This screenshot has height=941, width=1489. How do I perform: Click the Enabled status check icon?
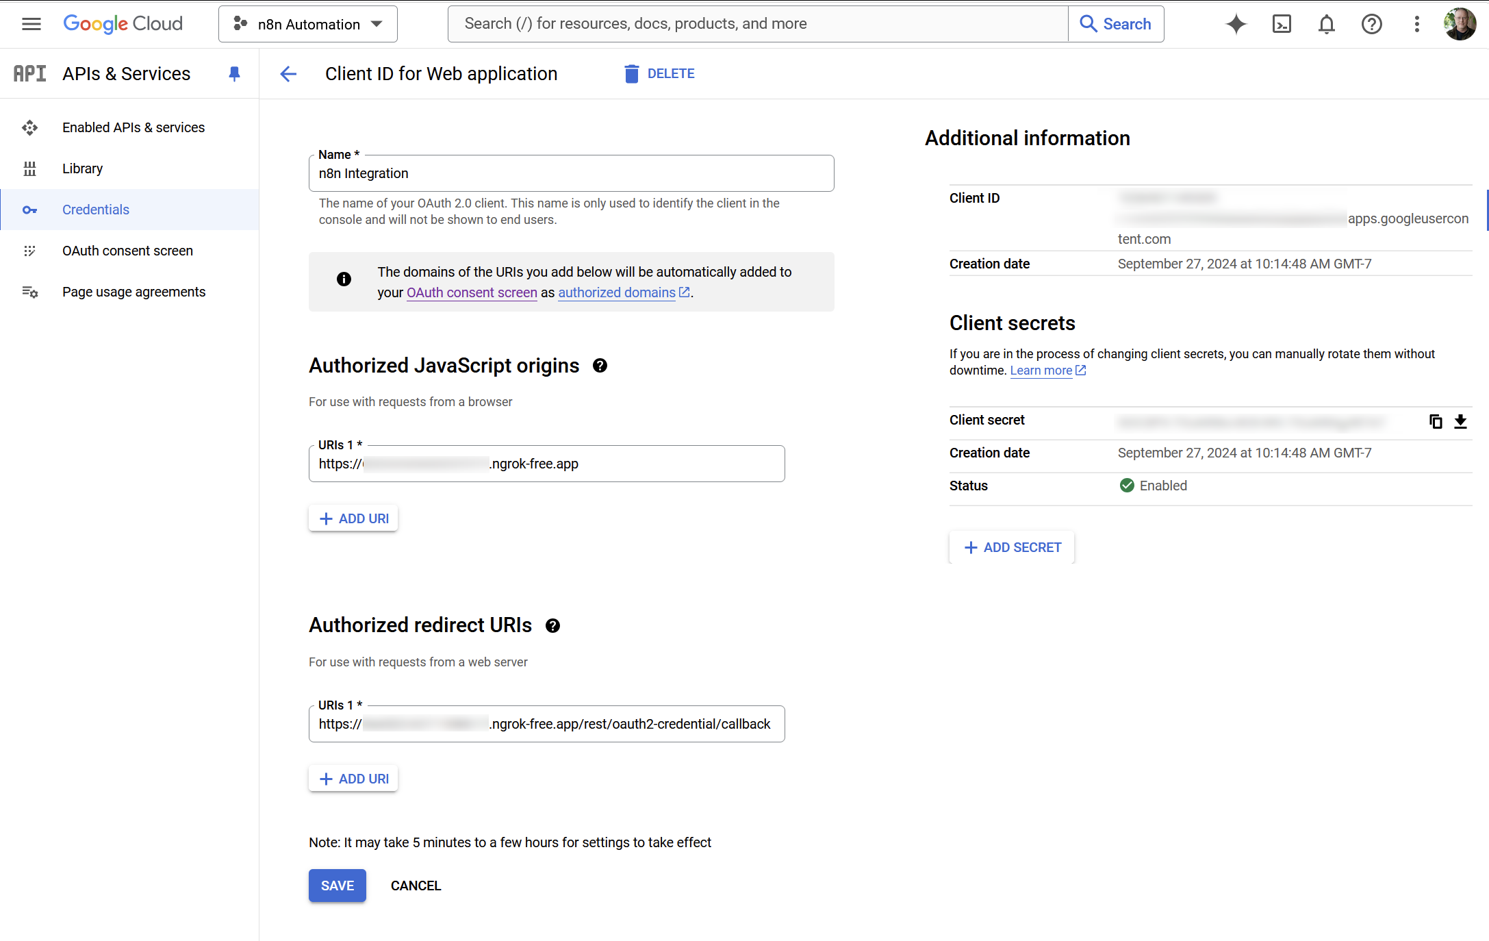point(1127,486)
